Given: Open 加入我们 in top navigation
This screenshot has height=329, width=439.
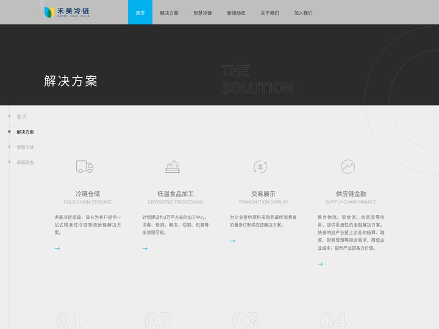Looking at the screenshot, I should click(303, 13).
